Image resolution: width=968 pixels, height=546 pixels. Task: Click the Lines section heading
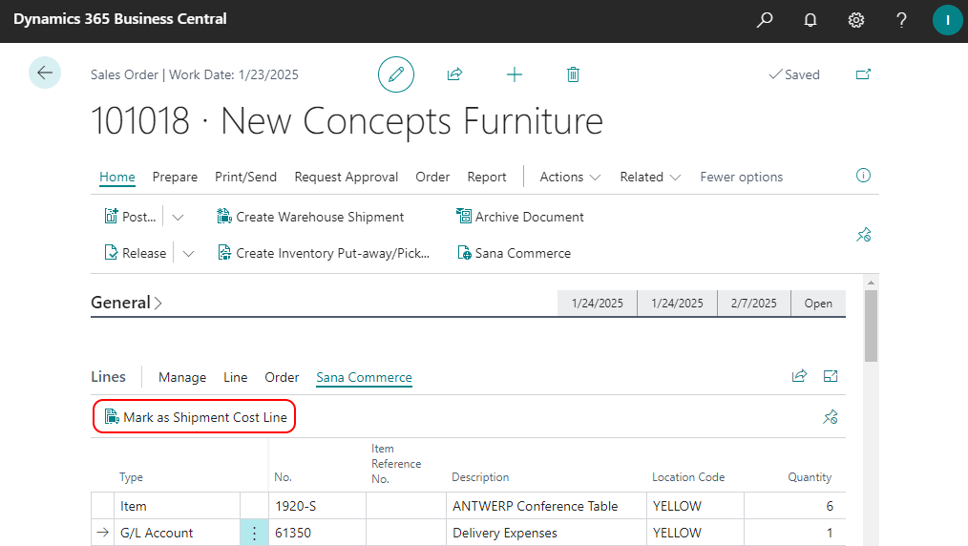click(x=108, y=376)
